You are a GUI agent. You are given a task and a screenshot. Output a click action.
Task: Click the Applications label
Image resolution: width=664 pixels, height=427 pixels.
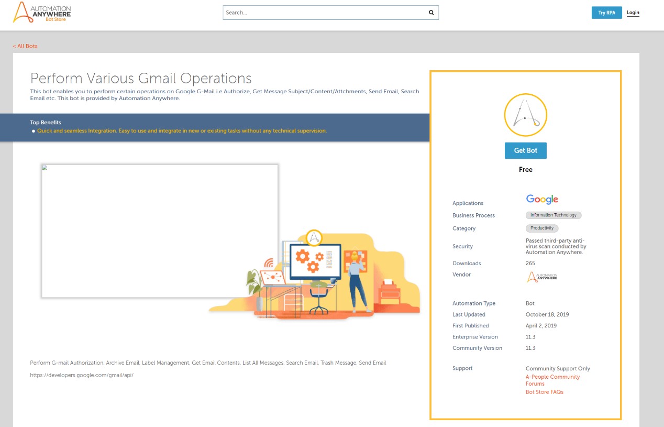(x=468, y=203)
